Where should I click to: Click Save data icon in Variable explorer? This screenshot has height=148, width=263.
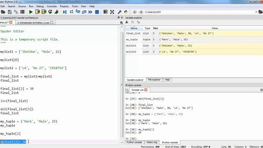point(133,22)
